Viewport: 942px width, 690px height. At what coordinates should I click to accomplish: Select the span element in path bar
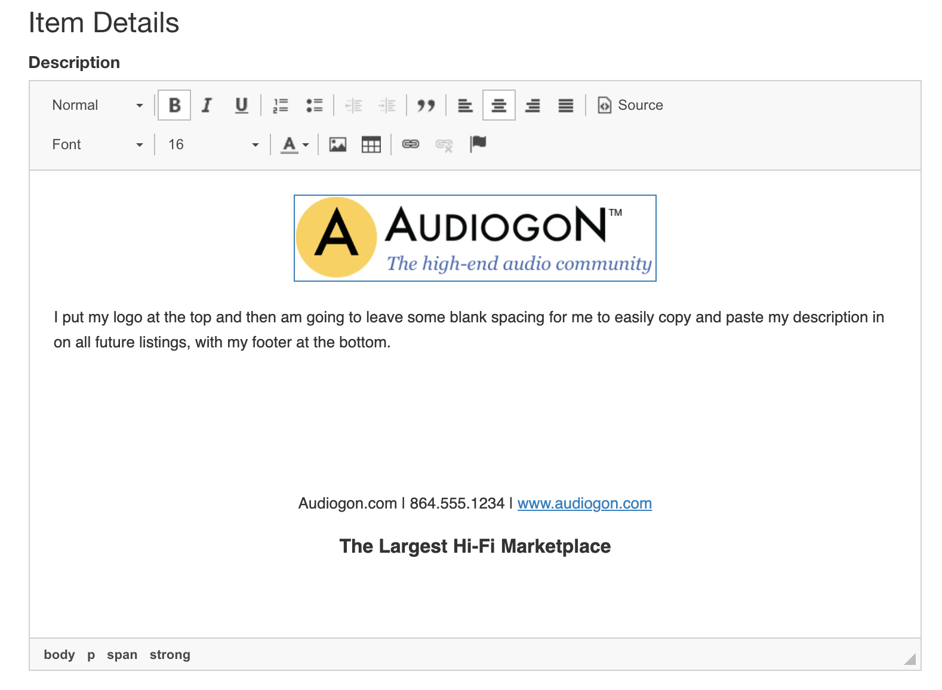coord(122,655)
